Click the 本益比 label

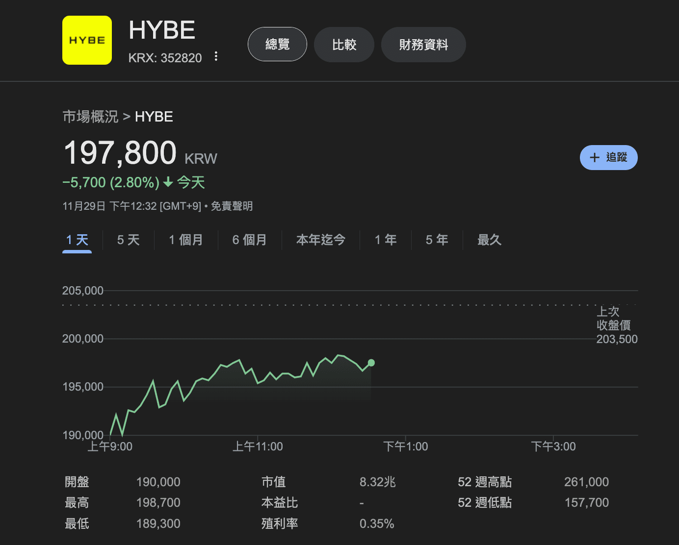pyautogui.click(x=280, y=502)
